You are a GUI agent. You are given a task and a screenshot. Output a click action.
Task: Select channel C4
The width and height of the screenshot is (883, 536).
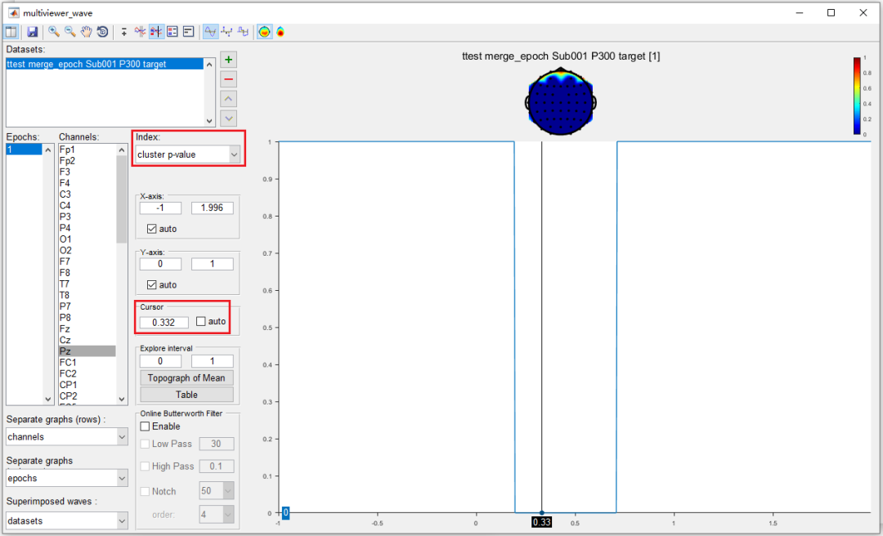tap(87, 206)
